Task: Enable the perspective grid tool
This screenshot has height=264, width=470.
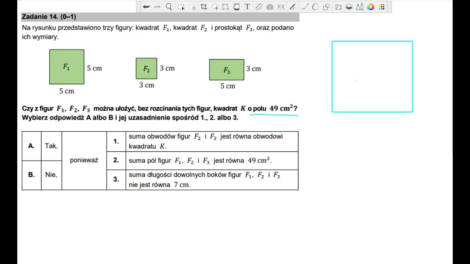Action: (x=270, y=7)
